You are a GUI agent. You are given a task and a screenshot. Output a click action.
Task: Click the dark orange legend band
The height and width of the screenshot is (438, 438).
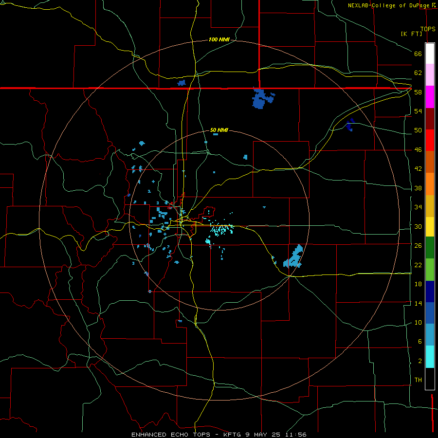pyautogui.click(x=430, y=162)
